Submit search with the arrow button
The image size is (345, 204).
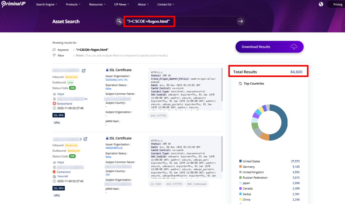tap(241, 21)
